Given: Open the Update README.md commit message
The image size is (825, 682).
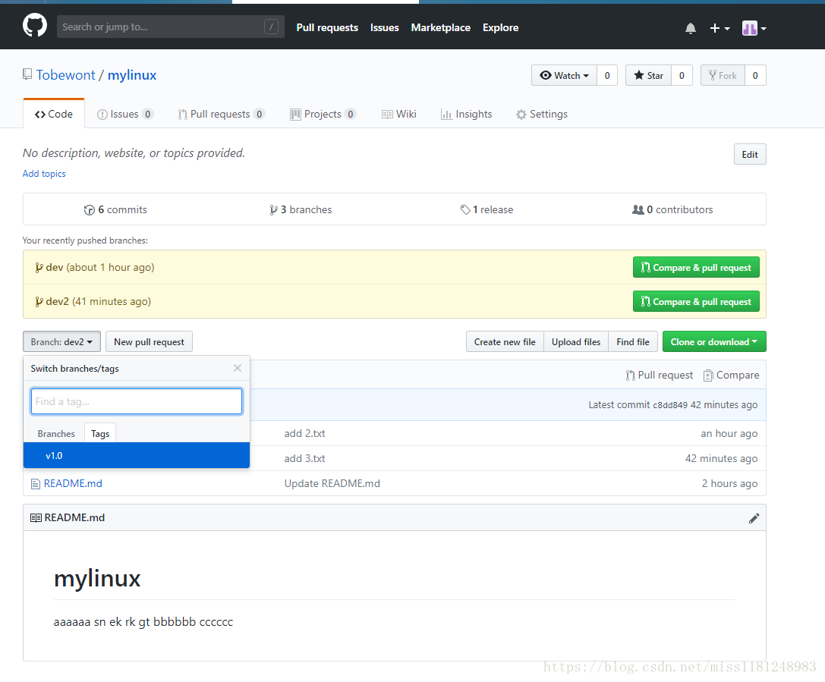Looking at the screenshot, I should click(x=332, y=483).
